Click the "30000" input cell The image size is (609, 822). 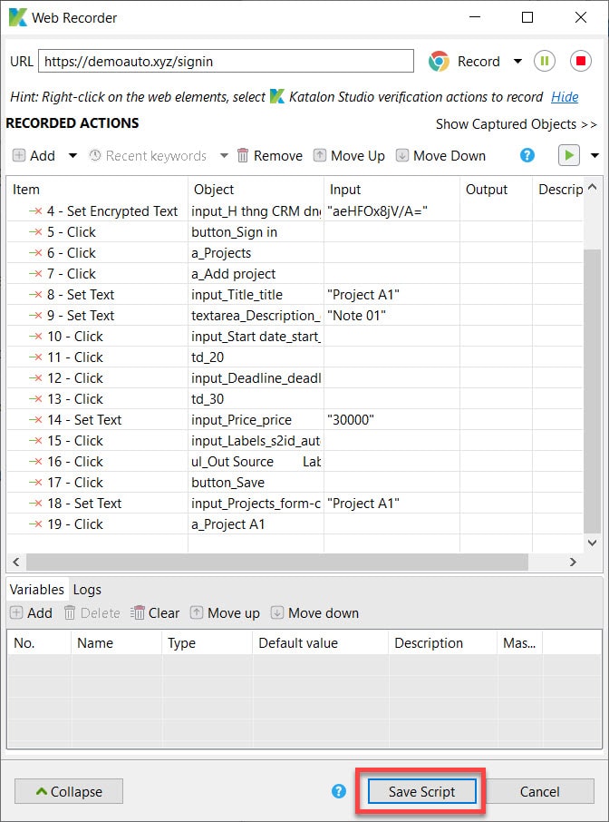(x=391, y=420)
